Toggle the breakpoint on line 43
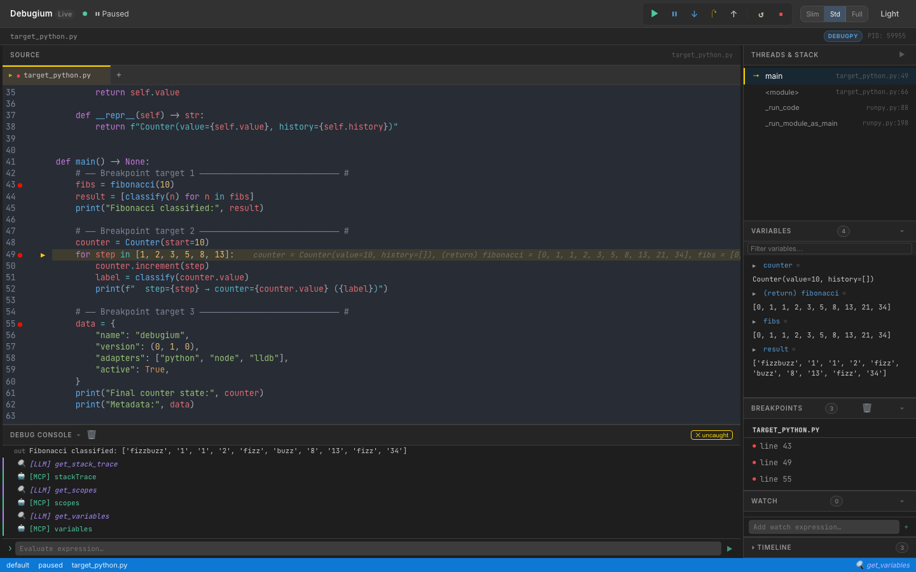Viewport: 916px width, 572px height. coord(20,185)
